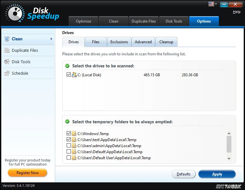Click the temp folders scrollbar down arrow

pos(229,158)
